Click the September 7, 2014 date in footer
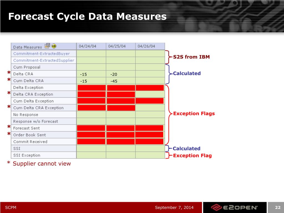 tap(174, 207)
